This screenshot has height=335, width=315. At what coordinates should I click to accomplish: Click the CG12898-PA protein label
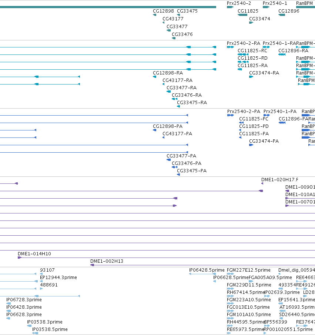tap(168, 126)
